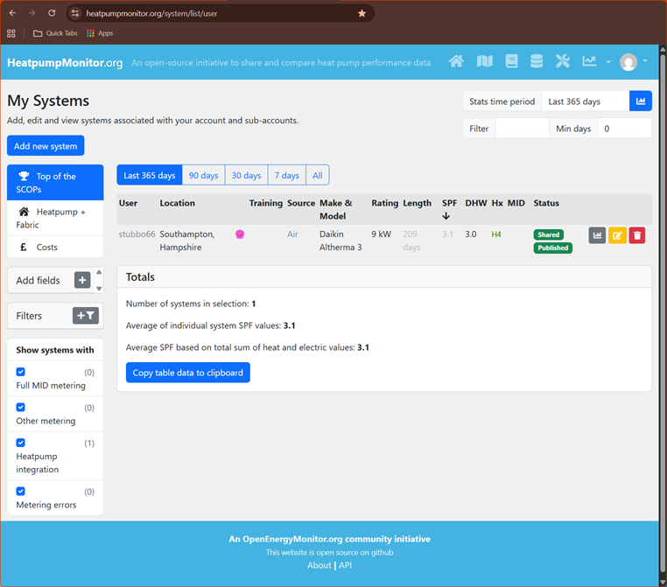Click the red delete trash icon
This screenshot has width=667, height=587.
point(637,235)
